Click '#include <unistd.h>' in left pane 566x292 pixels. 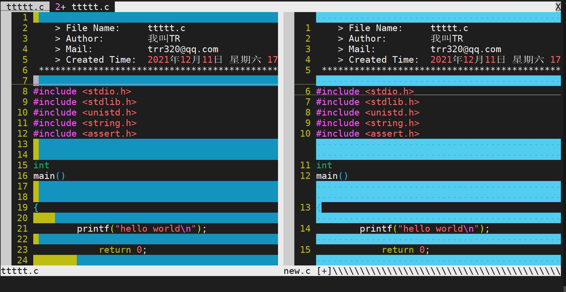click(85, 113)
